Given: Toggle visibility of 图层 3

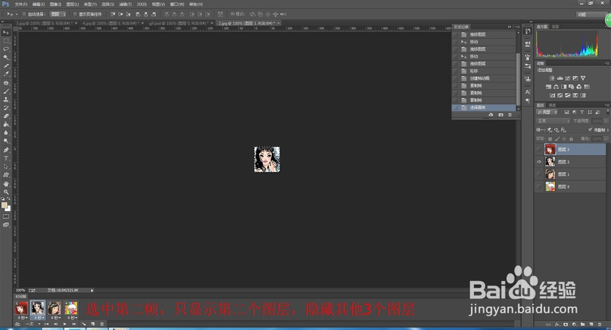Looking at the screenshot, I should coord(540,149).
